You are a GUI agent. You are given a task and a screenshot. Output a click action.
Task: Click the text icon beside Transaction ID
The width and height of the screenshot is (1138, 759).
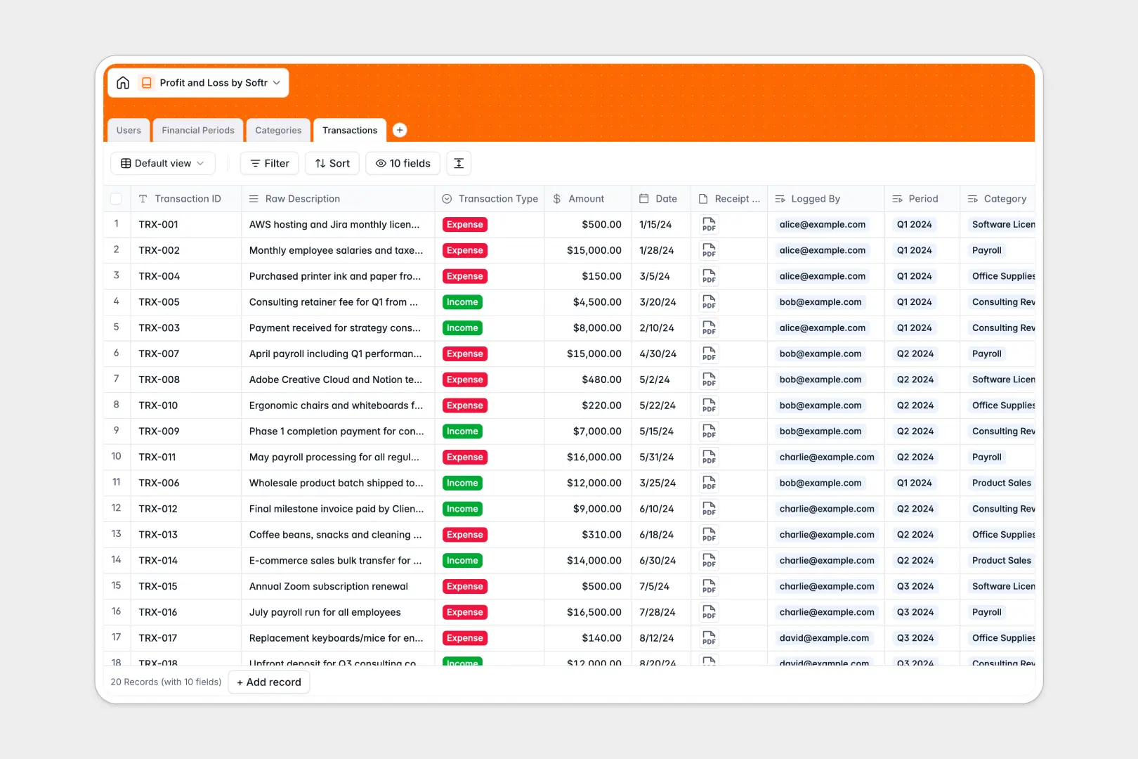142,198
